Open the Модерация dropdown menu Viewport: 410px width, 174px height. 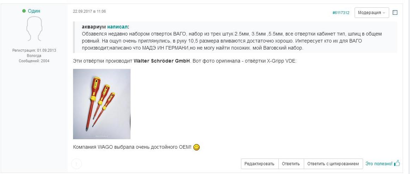pyautogui.click(x=372, y=13)
